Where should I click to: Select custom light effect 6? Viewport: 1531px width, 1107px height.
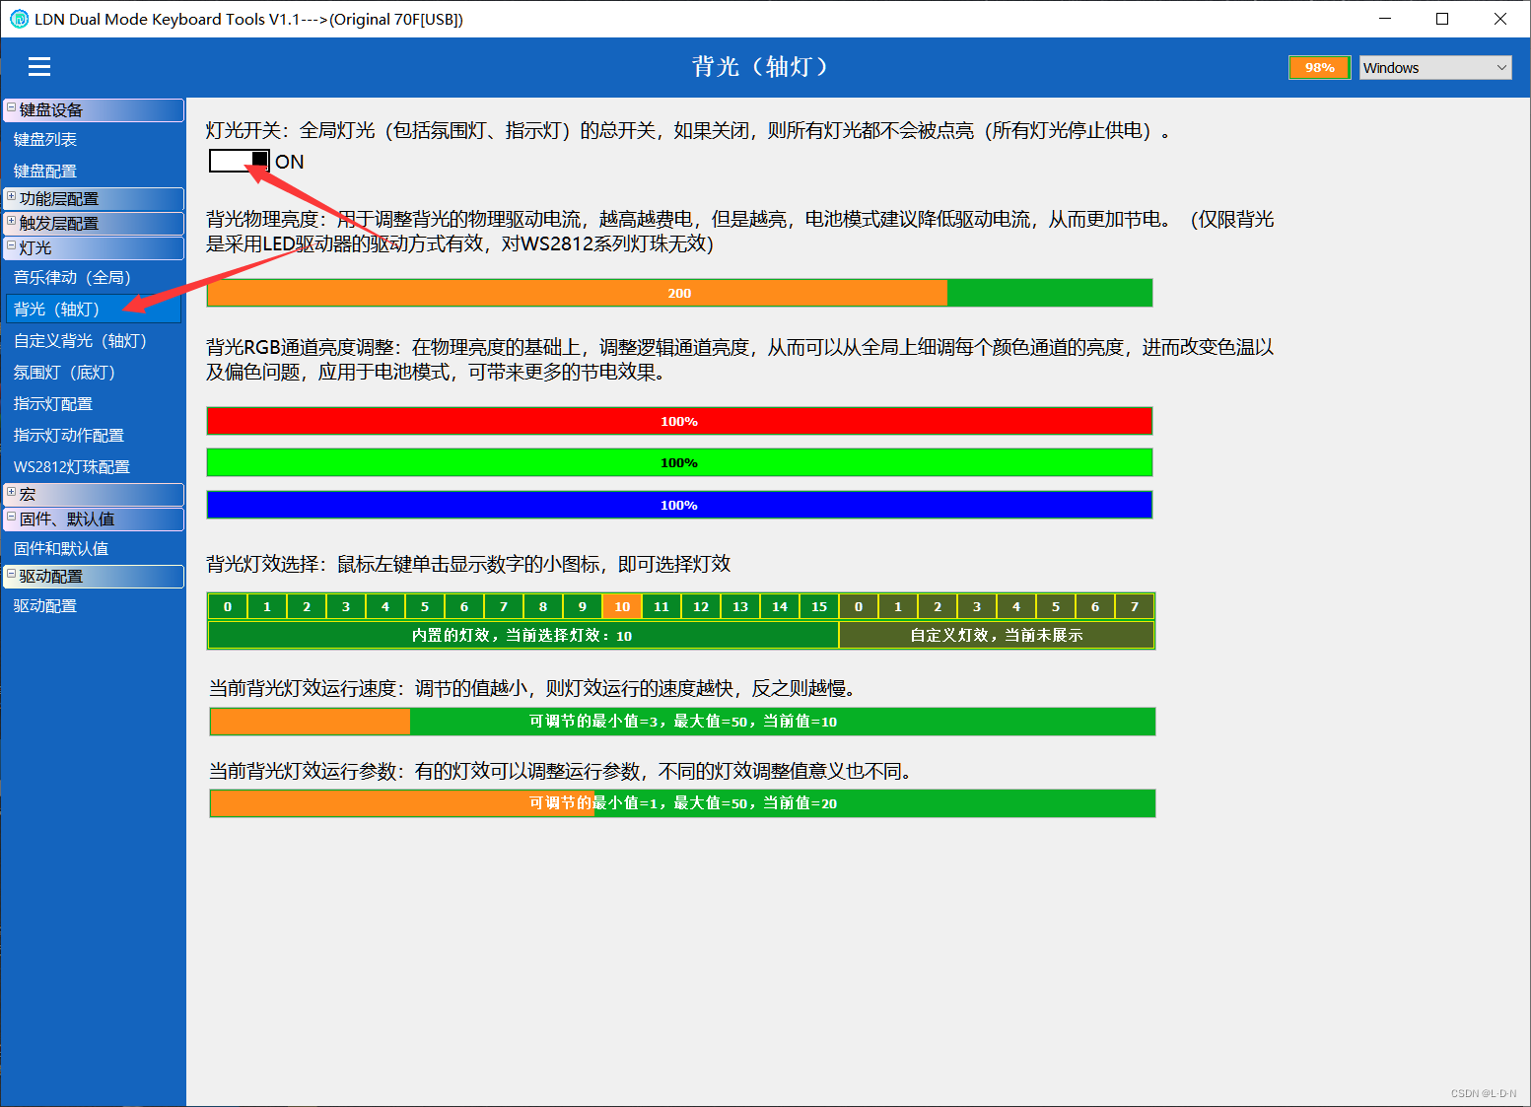pos(1095,606)
